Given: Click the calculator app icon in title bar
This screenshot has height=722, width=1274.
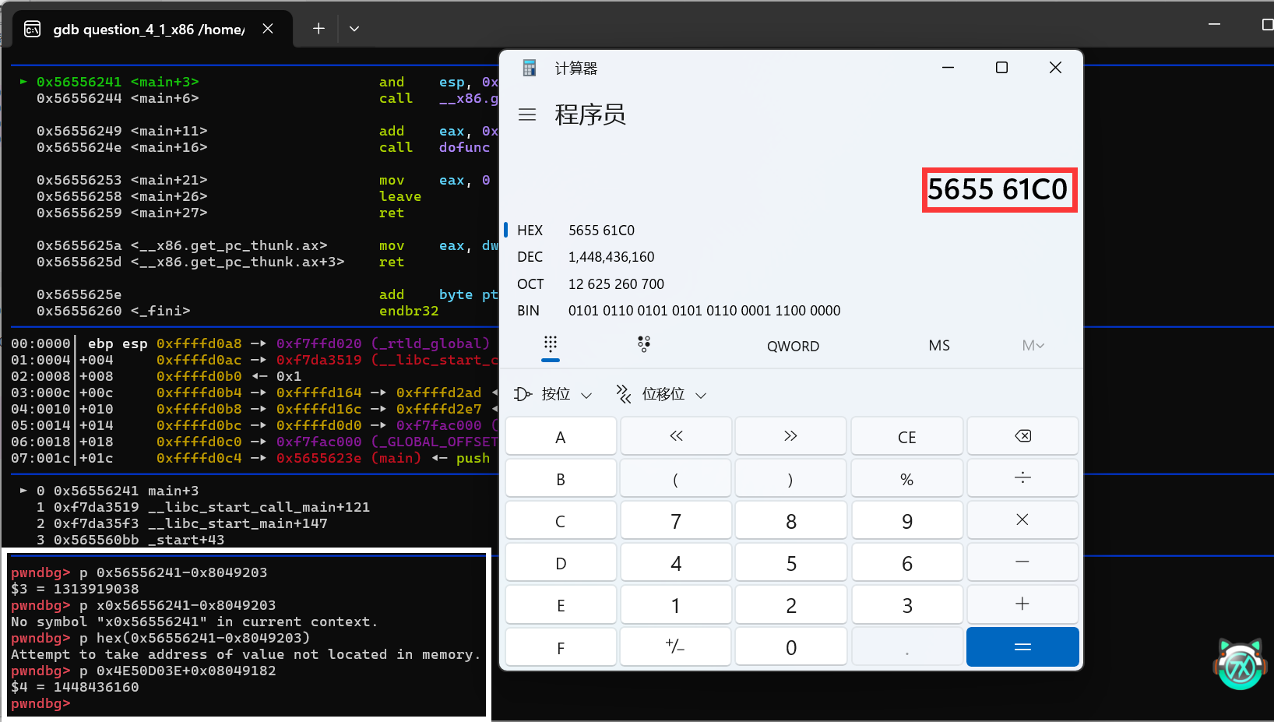Looking at the screenshot, I should point(530,68).
